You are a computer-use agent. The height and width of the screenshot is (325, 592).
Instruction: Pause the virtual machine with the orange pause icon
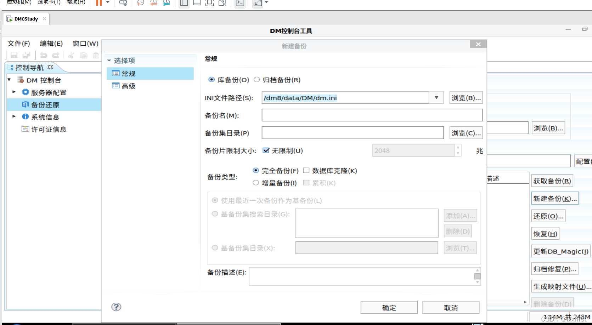coord(99,3)
